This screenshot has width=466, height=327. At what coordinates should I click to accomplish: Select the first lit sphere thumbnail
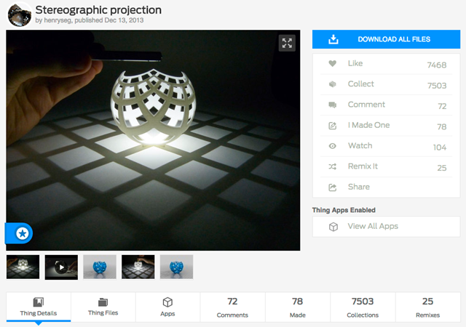click(x=23, y=267)
